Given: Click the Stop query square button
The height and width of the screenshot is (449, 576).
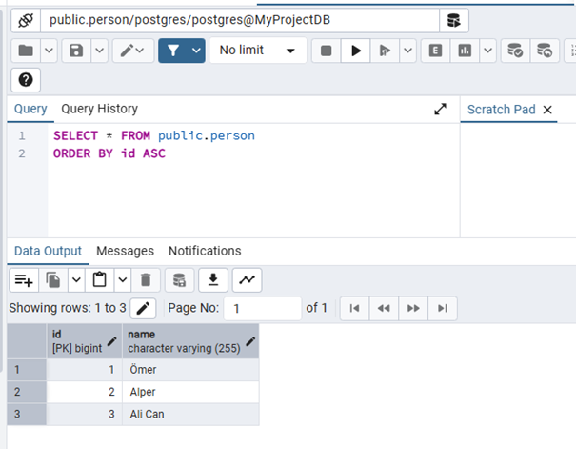Looking at the screenshot, I should point(326,51).
